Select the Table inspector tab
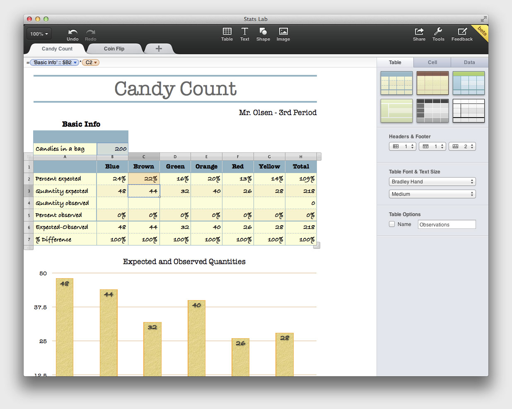512x409 pixels. (x=395, y=62)
